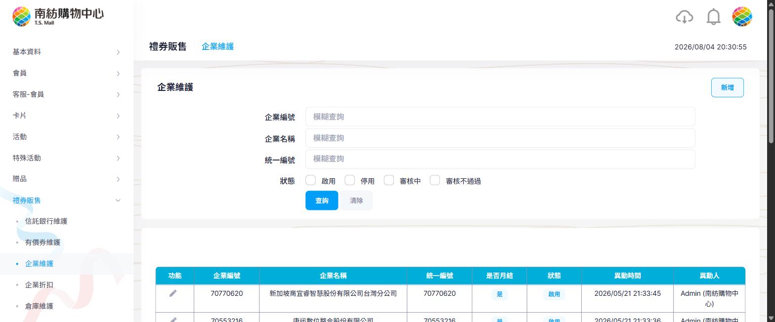Click the 清除 clear button
The width and height of the screenshot is (775, 322).
356,201
